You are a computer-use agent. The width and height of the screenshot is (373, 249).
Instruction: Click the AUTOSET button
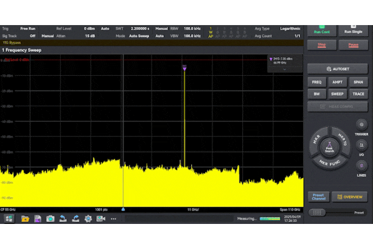pos(337,69)
